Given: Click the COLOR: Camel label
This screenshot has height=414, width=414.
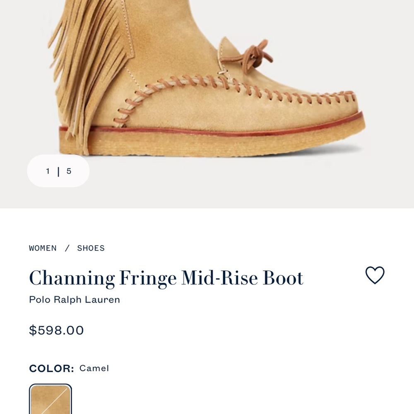Looking at the screenshot, I should click(68, 368).
